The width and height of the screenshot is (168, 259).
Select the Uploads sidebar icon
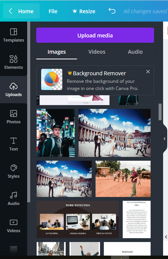tap(14, 90)
